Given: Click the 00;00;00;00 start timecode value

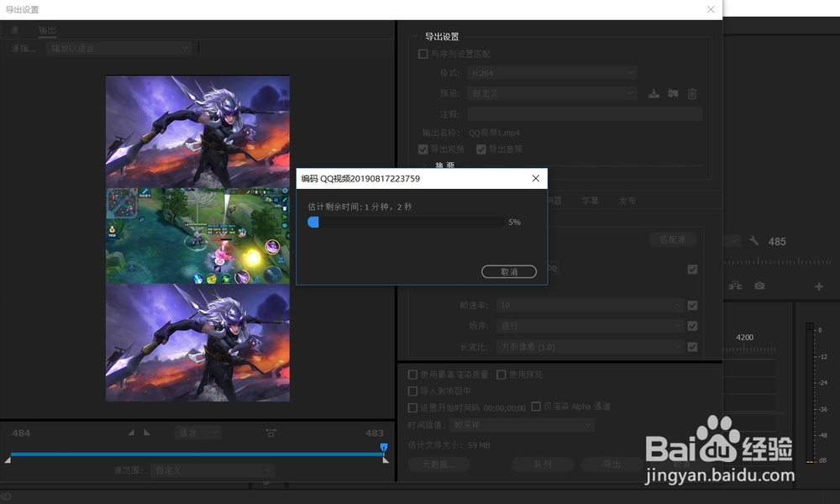Looking at the screenshot, I should coord(505,408).
